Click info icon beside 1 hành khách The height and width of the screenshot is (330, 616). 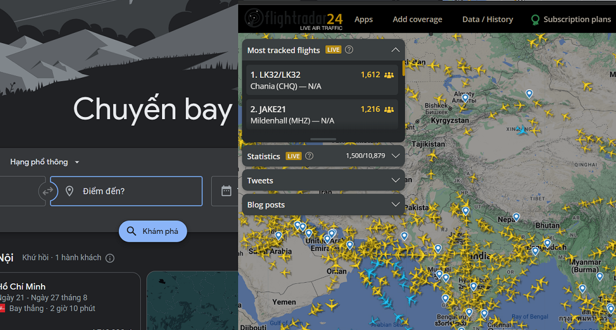click(110, 258)
